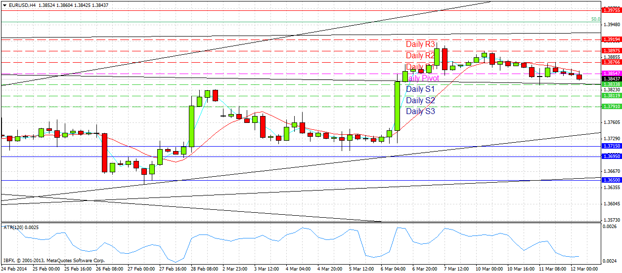Click the 1.37290 price scale value

(x=612, y=138)
